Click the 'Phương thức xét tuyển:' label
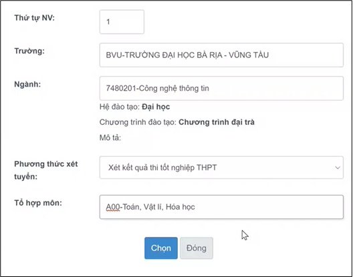This screenshot has width=355, height=277. tap(46, 170)
